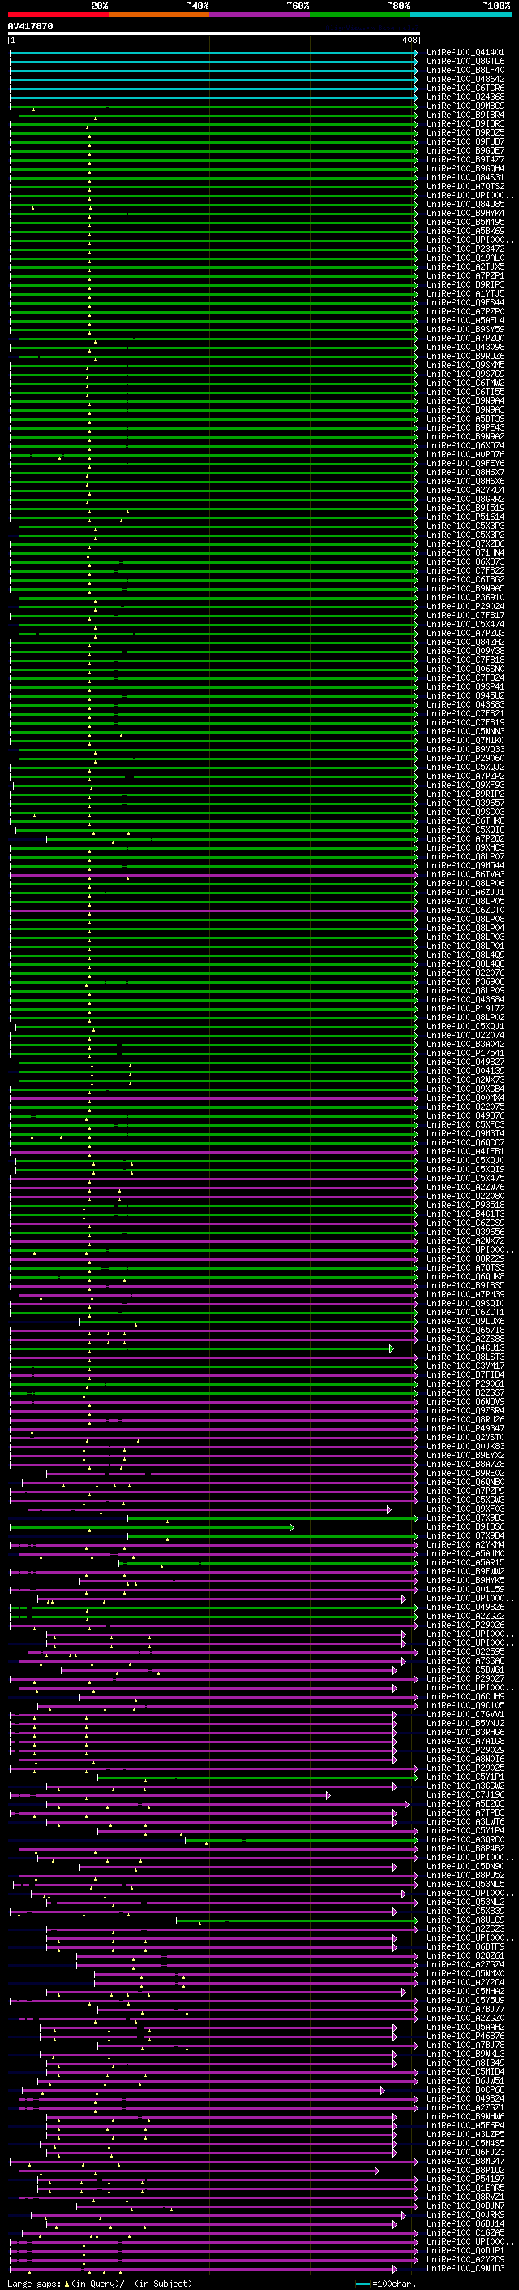This screenshot has height=2290, width=519.
Task: Select hit UniRef100_Q9FUD7
Action: 465,141
